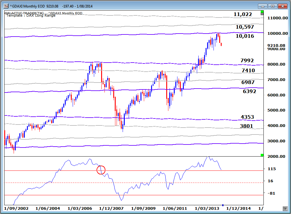
Task: Click the red circle on the oscillator
Action: tap(101, 170)
